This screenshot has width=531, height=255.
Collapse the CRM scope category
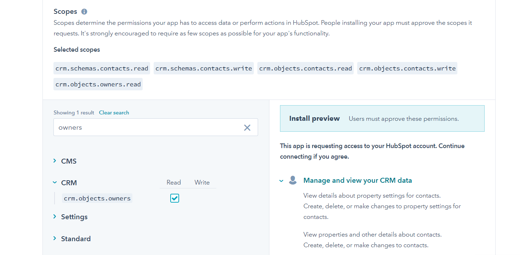(x=55, y=183)
